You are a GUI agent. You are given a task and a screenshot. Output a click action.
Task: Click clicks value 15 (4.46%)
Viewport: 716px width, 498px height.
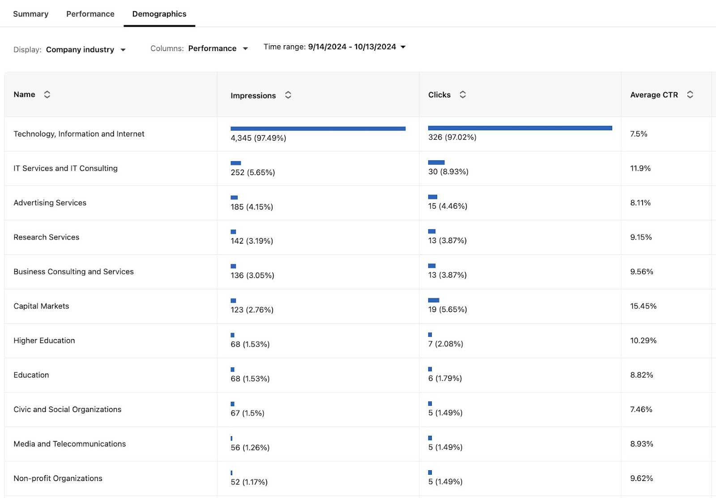[x=448, y=206]
